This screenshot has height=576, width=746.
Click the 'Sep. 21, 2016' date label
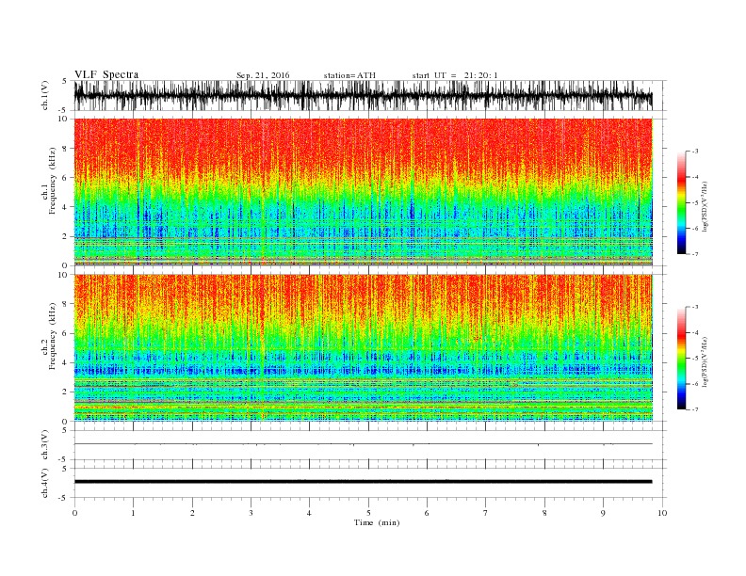[263, 75]
